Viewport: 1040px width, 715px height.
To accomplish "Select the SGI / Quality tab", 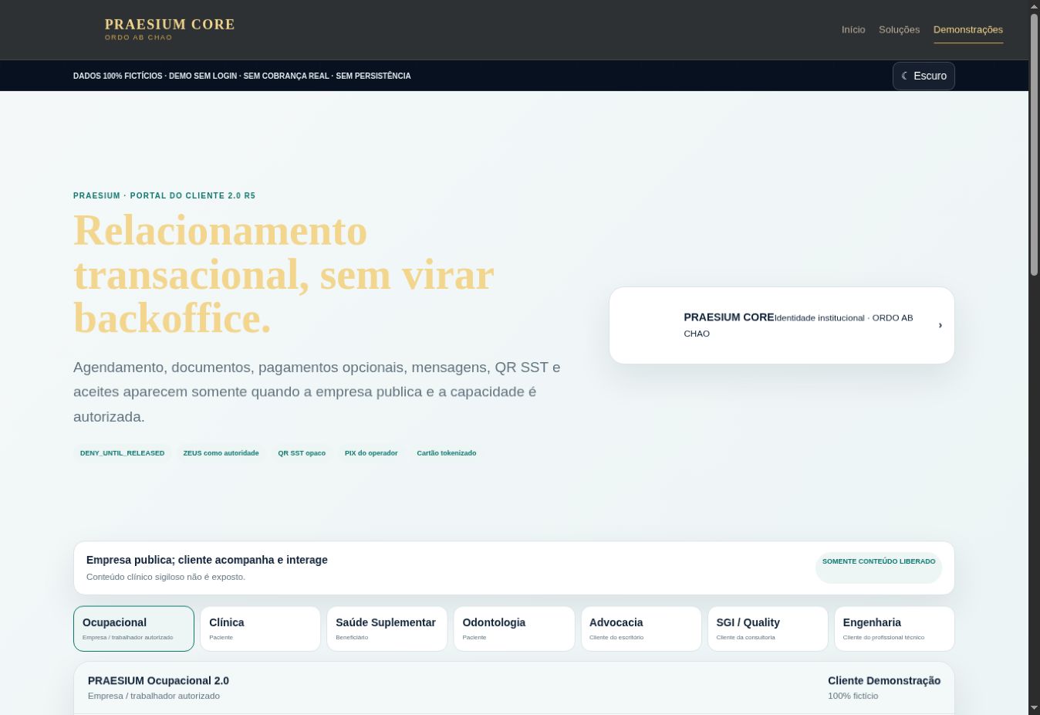I will point(768,629).
